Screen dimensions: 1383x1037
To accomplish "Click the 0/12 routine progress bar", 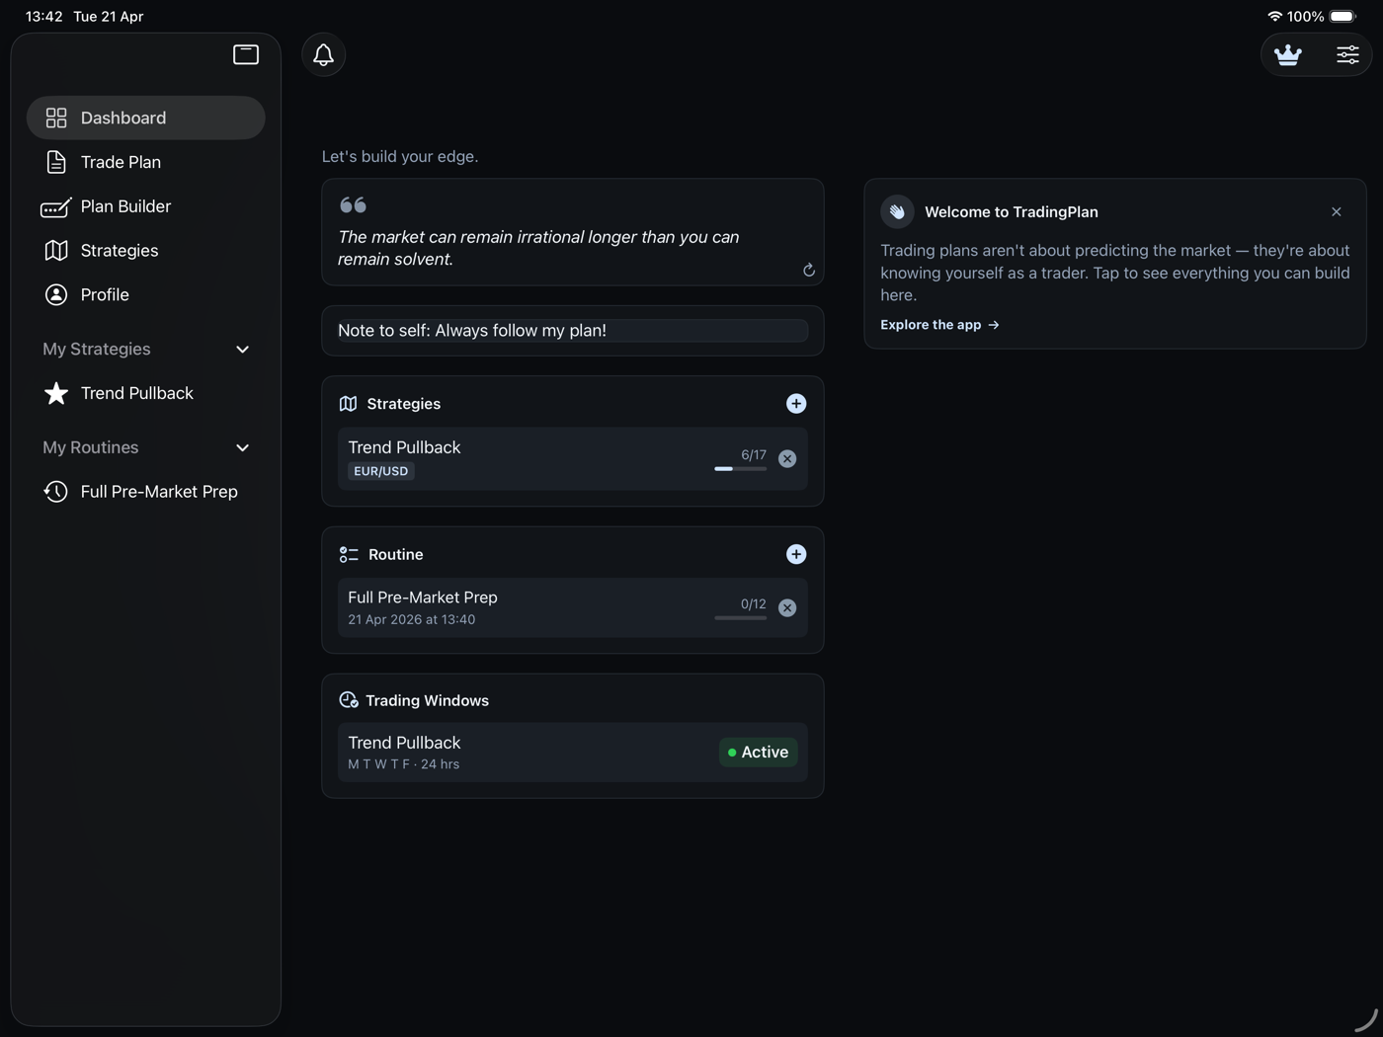I will [x=740, y=617].
